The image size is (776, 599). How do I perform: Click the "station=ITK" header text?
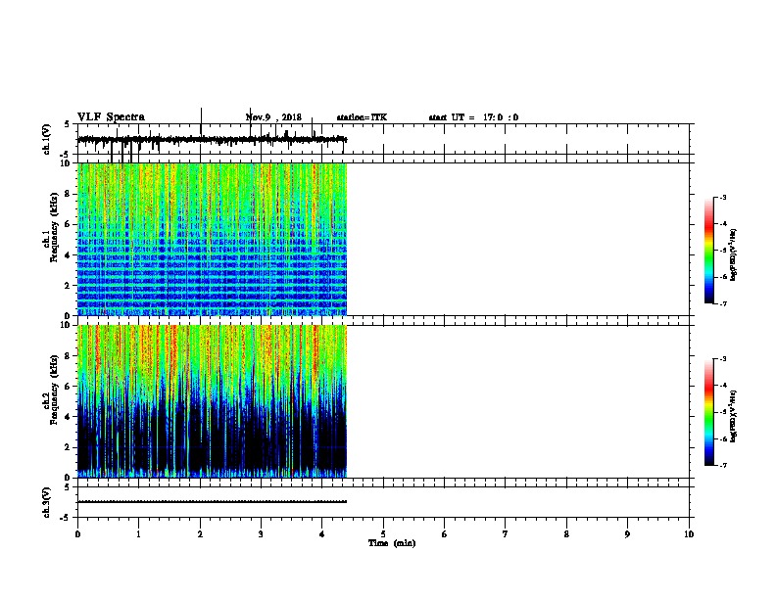coord(362,117)
